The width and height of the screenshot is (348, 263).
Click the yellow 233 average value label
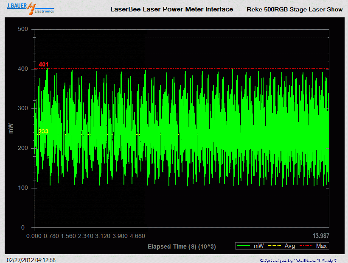click(x=42, y=131)
